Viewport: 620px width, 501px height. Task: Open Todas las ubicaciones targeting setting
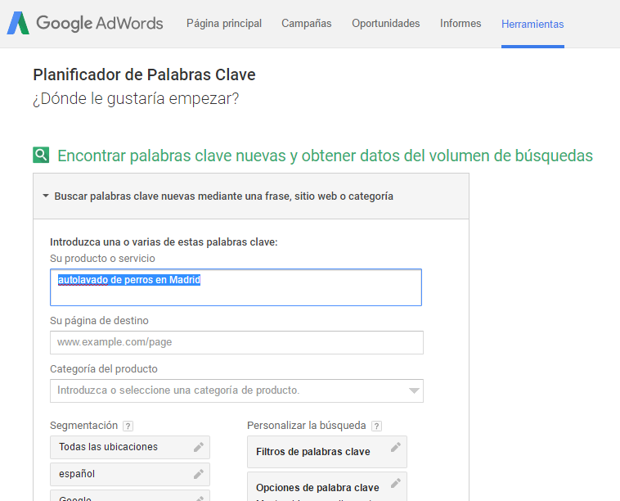130,447
